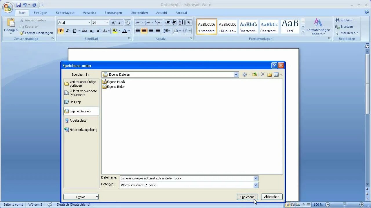The height and width of the screenshot is (208, 371).
Task: Select the Eigene Musik folder
Action: 113,82
